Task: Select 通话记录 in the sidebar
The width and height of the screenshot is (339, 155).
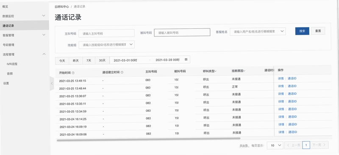Action: [25, 25]
